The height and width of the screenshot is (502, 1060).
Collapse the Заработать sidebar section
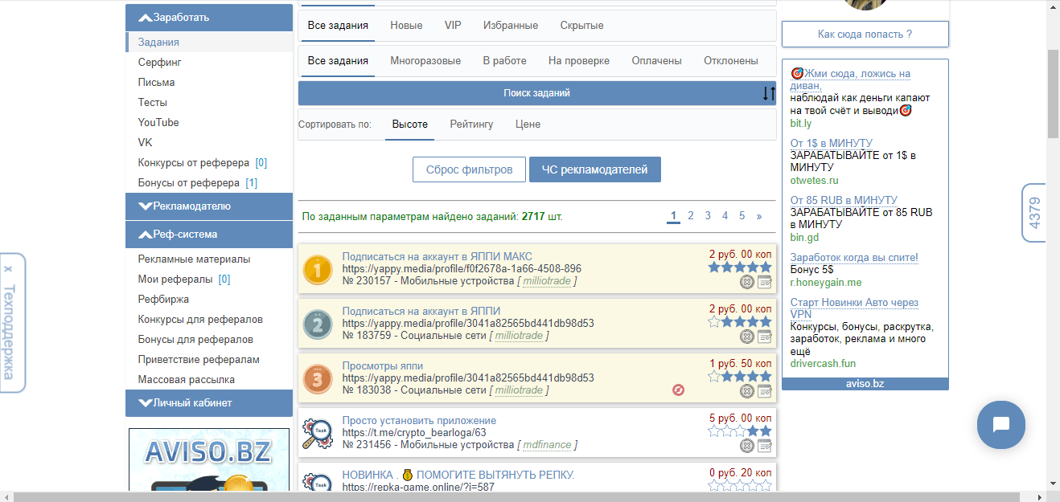[x=209, y=17]
